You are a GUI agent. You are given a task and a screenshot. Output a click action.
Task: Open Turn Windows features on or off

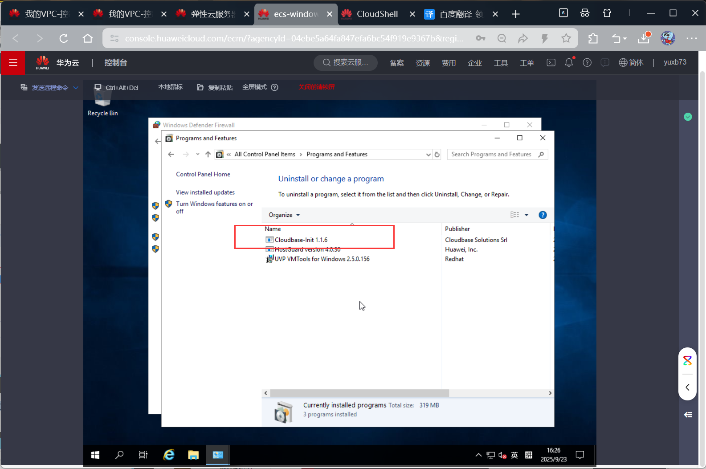pos(214,207)
